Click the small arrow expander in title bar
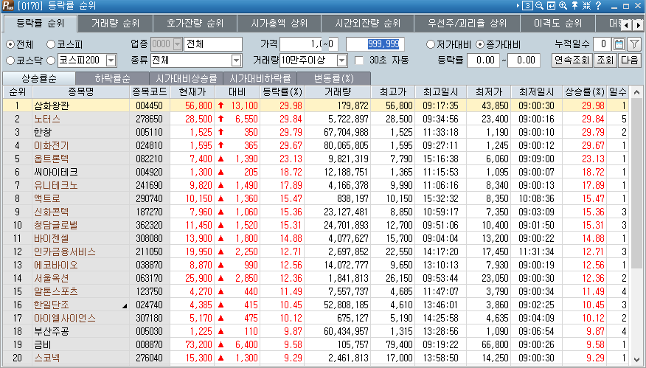646x368 pixels. click(x=518, y=6)
